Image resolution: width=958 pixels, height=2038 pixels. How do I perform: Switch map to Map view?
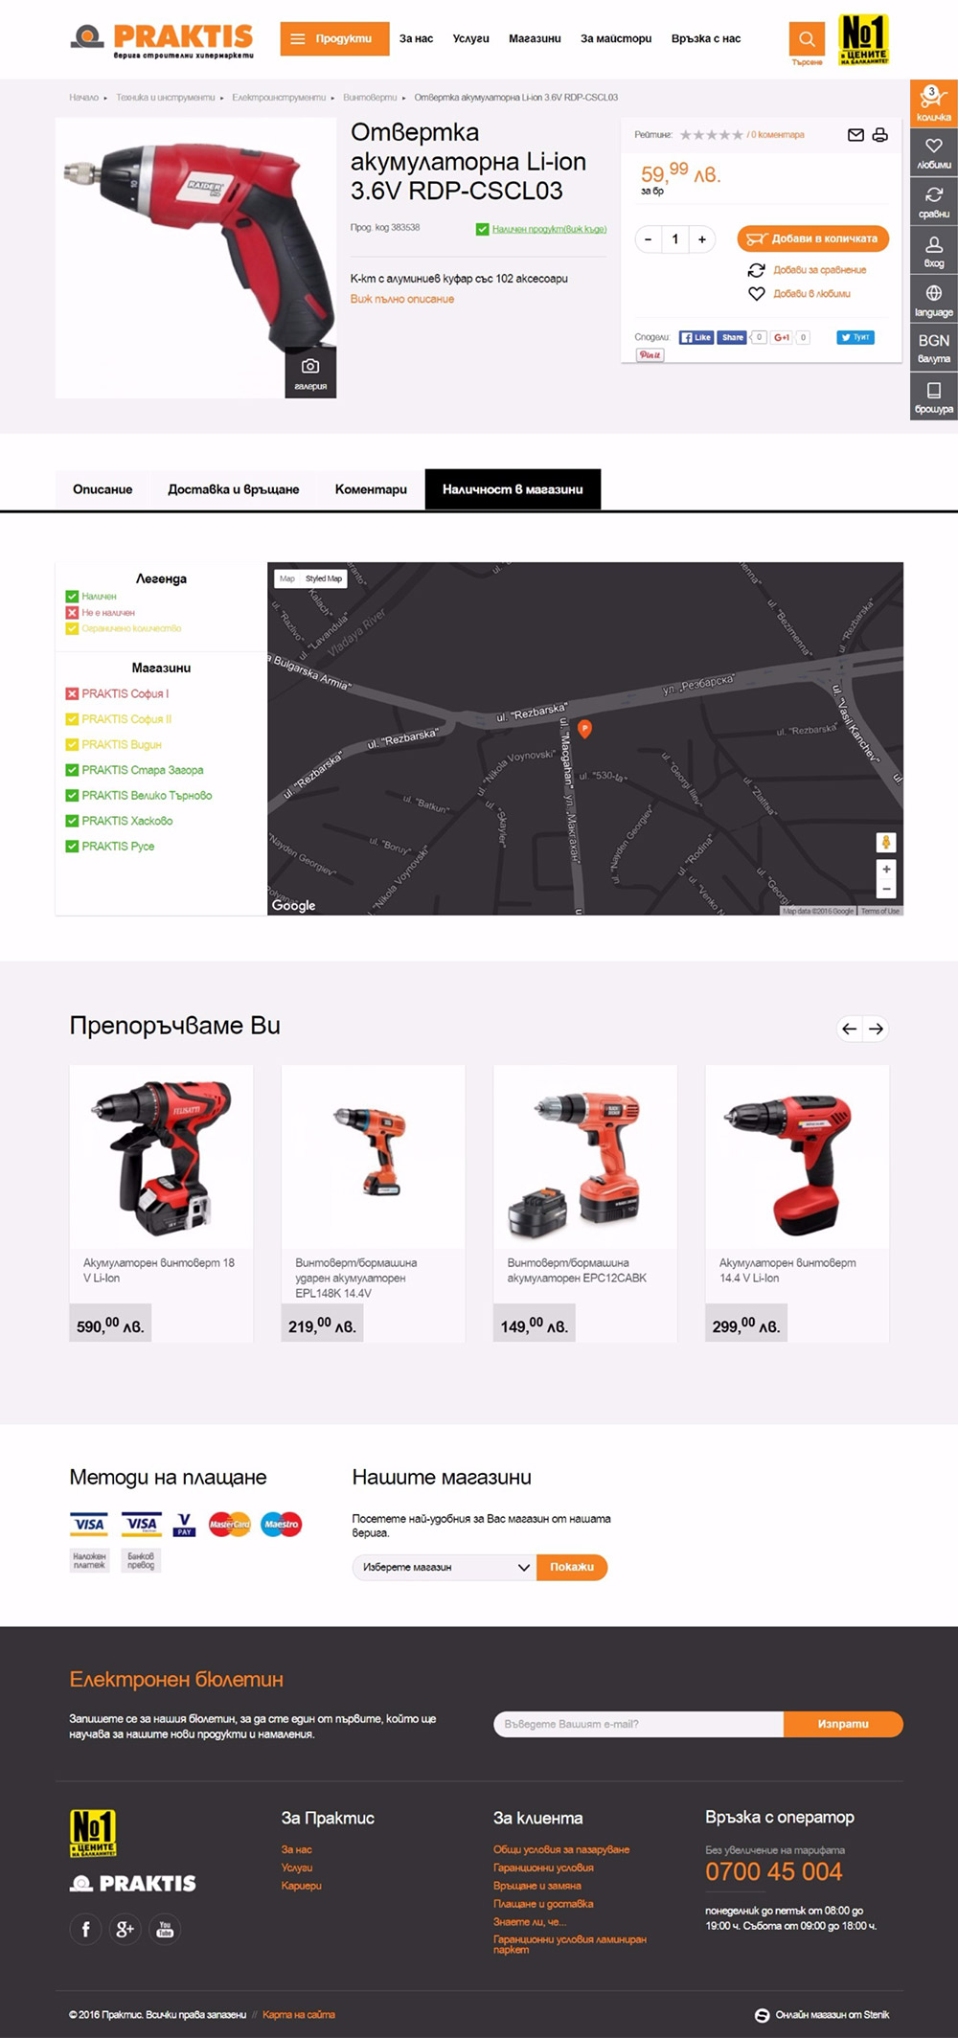(x=287, y=578)
